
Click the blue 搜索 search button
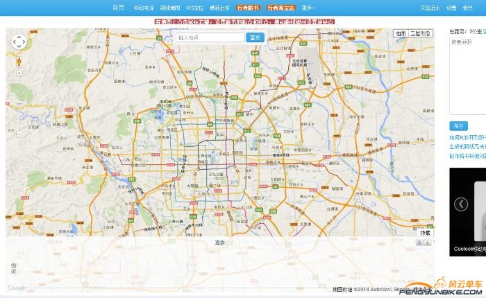pyautogui.click(x=255, y=37)
